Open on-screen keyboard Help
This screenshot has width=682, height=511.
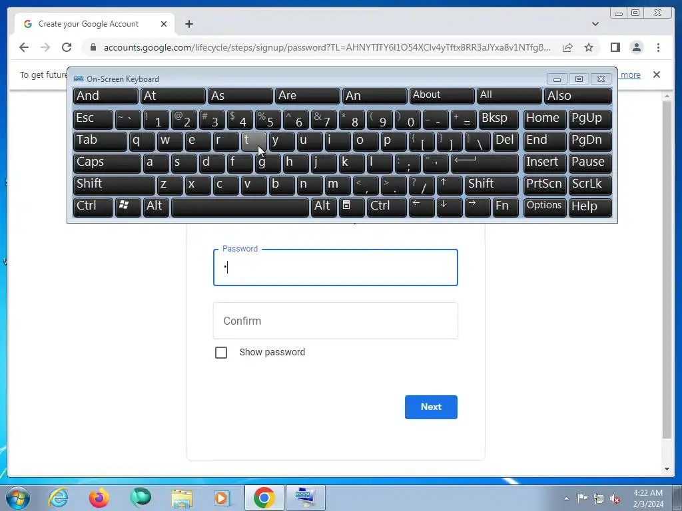[x=590, y=207]
